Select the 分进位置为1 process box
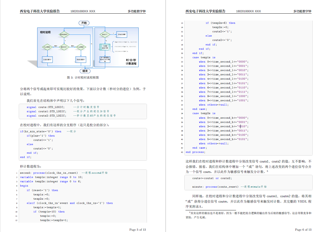The image size is (330, 232). point(47,59)
